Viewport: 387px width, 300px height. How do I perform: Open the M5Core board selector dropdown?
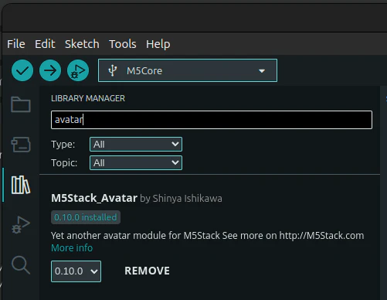tap(188, 70)
